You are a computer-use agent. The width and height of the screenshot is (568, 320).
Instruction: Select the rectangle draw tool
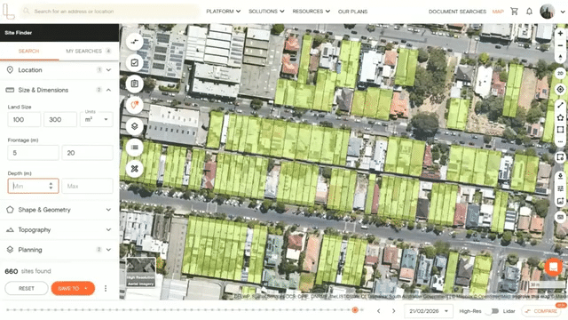[560, 130]
